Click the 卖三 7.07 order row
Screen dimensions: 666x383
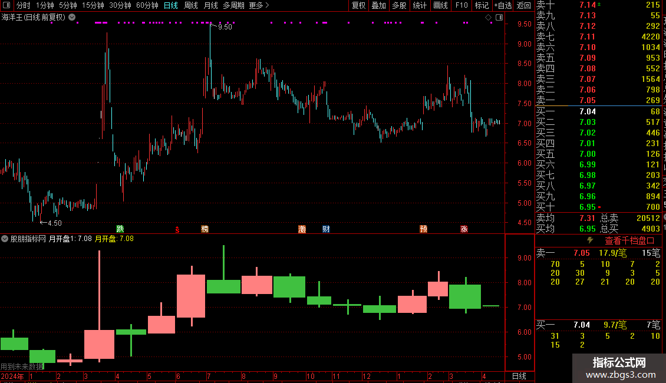(x=598, y=79)
